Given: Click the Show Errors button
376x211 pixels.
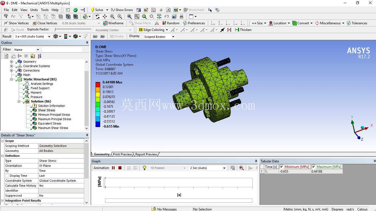Looking at the screenshot, I should tap(122, 10).
